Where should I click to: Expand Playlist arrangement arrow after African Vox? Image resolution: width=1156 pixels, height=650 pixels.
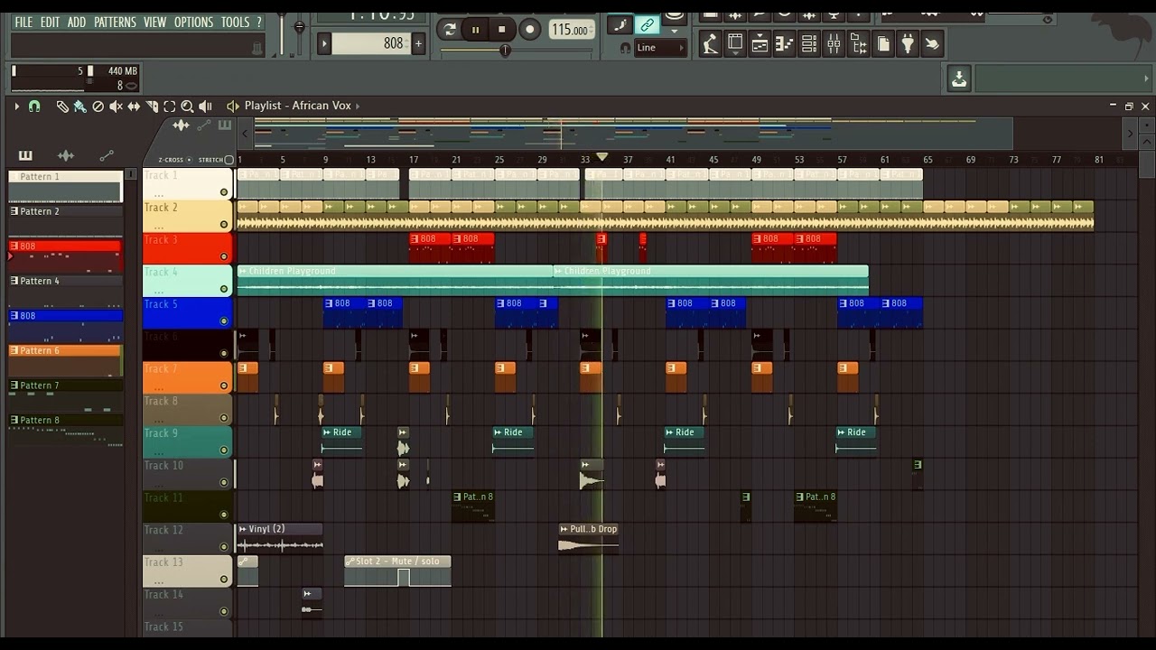tap(358, 107)
